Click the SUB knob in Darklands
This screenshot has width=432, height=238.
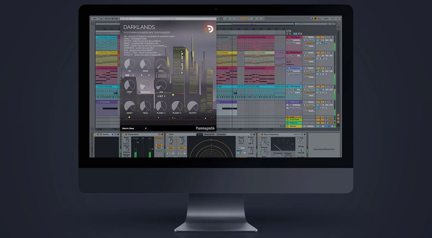pos(161,85)
